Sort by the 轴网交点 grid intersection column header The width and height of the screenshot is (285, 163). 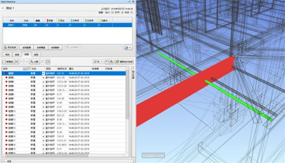[62, 69]
